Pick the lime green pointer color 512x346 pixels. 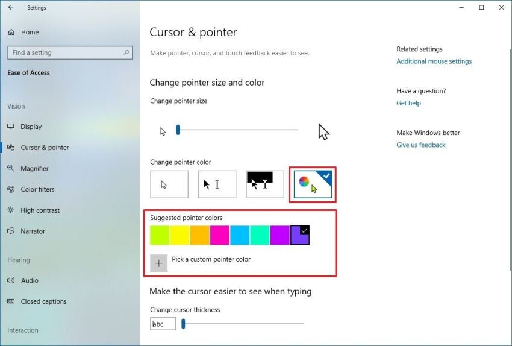coord(160,235)
